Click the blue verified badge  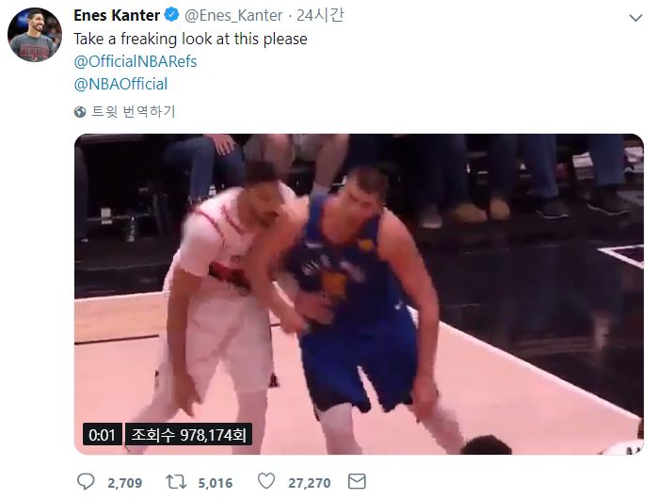click(x=173, y=17)
